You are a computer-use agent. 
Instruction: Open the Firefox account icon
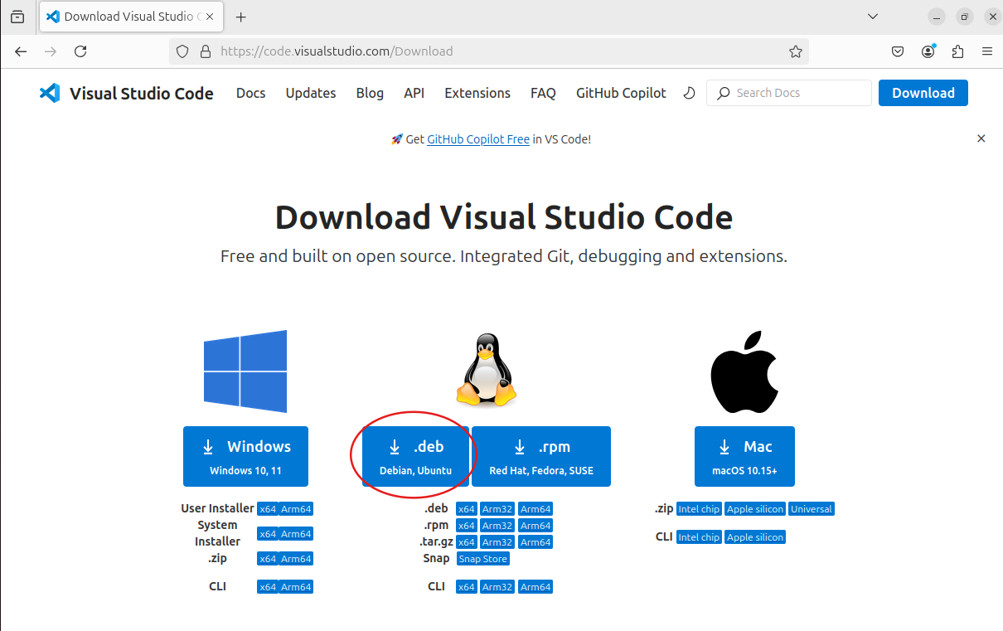[x=928, y=51]
